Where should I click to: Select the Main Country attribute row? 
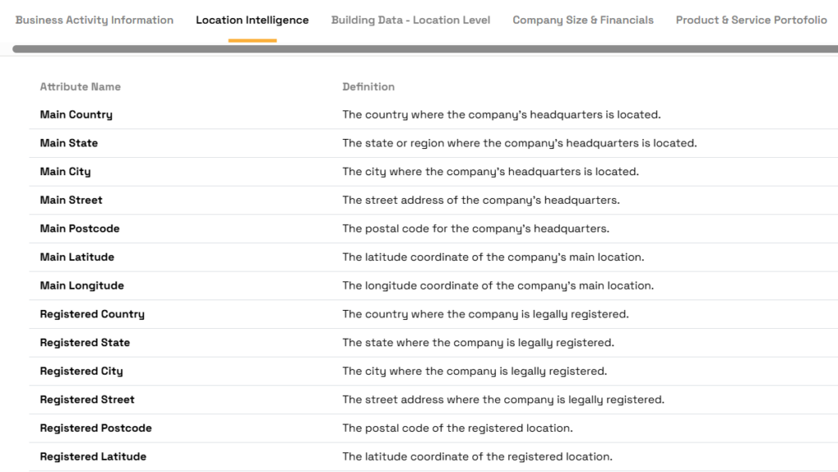[x=76, y=115]
